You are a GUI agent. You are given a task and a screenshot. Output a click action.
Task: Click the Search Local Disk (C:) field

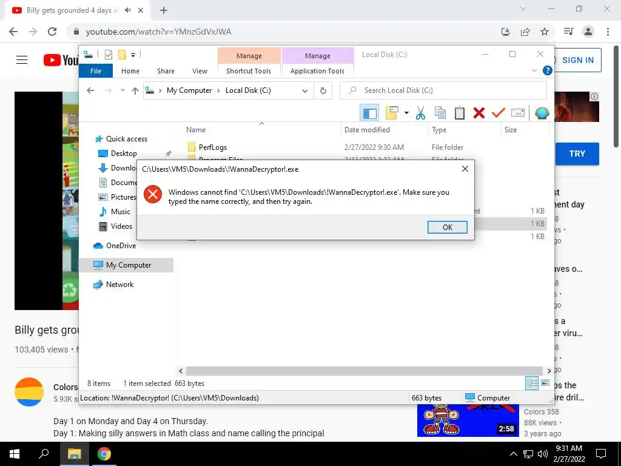[x=443, y=90]
